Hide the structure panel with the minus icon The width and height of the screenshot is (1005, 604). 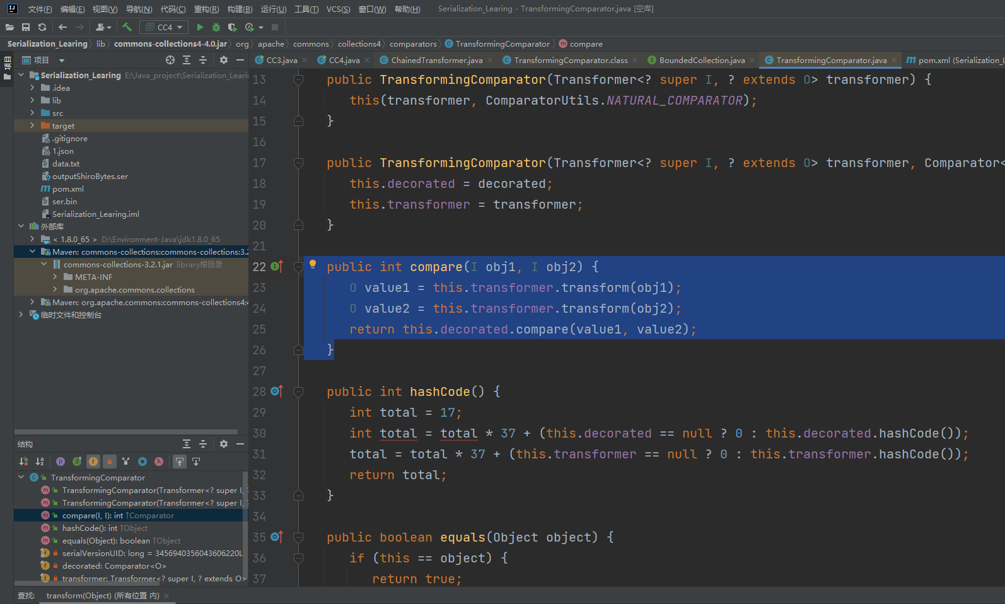240,444
